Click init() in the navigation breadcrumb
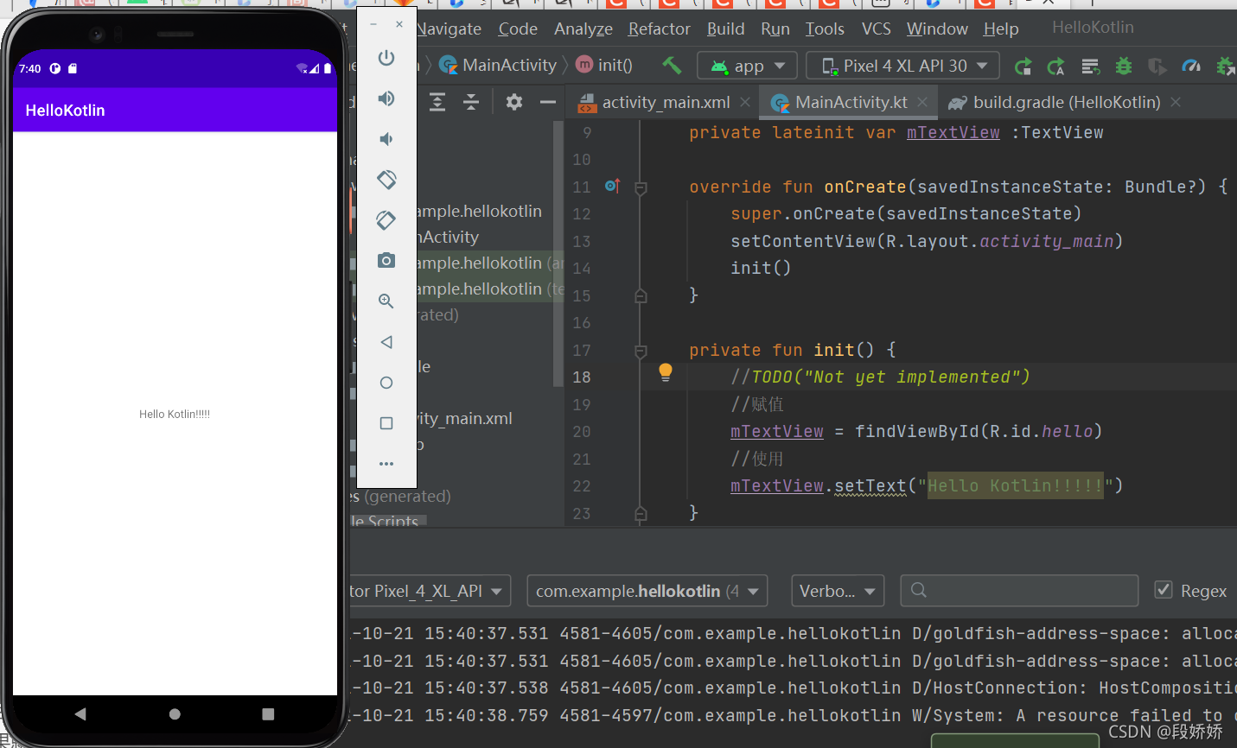1237x748 pixels. [x=604, y=65]
